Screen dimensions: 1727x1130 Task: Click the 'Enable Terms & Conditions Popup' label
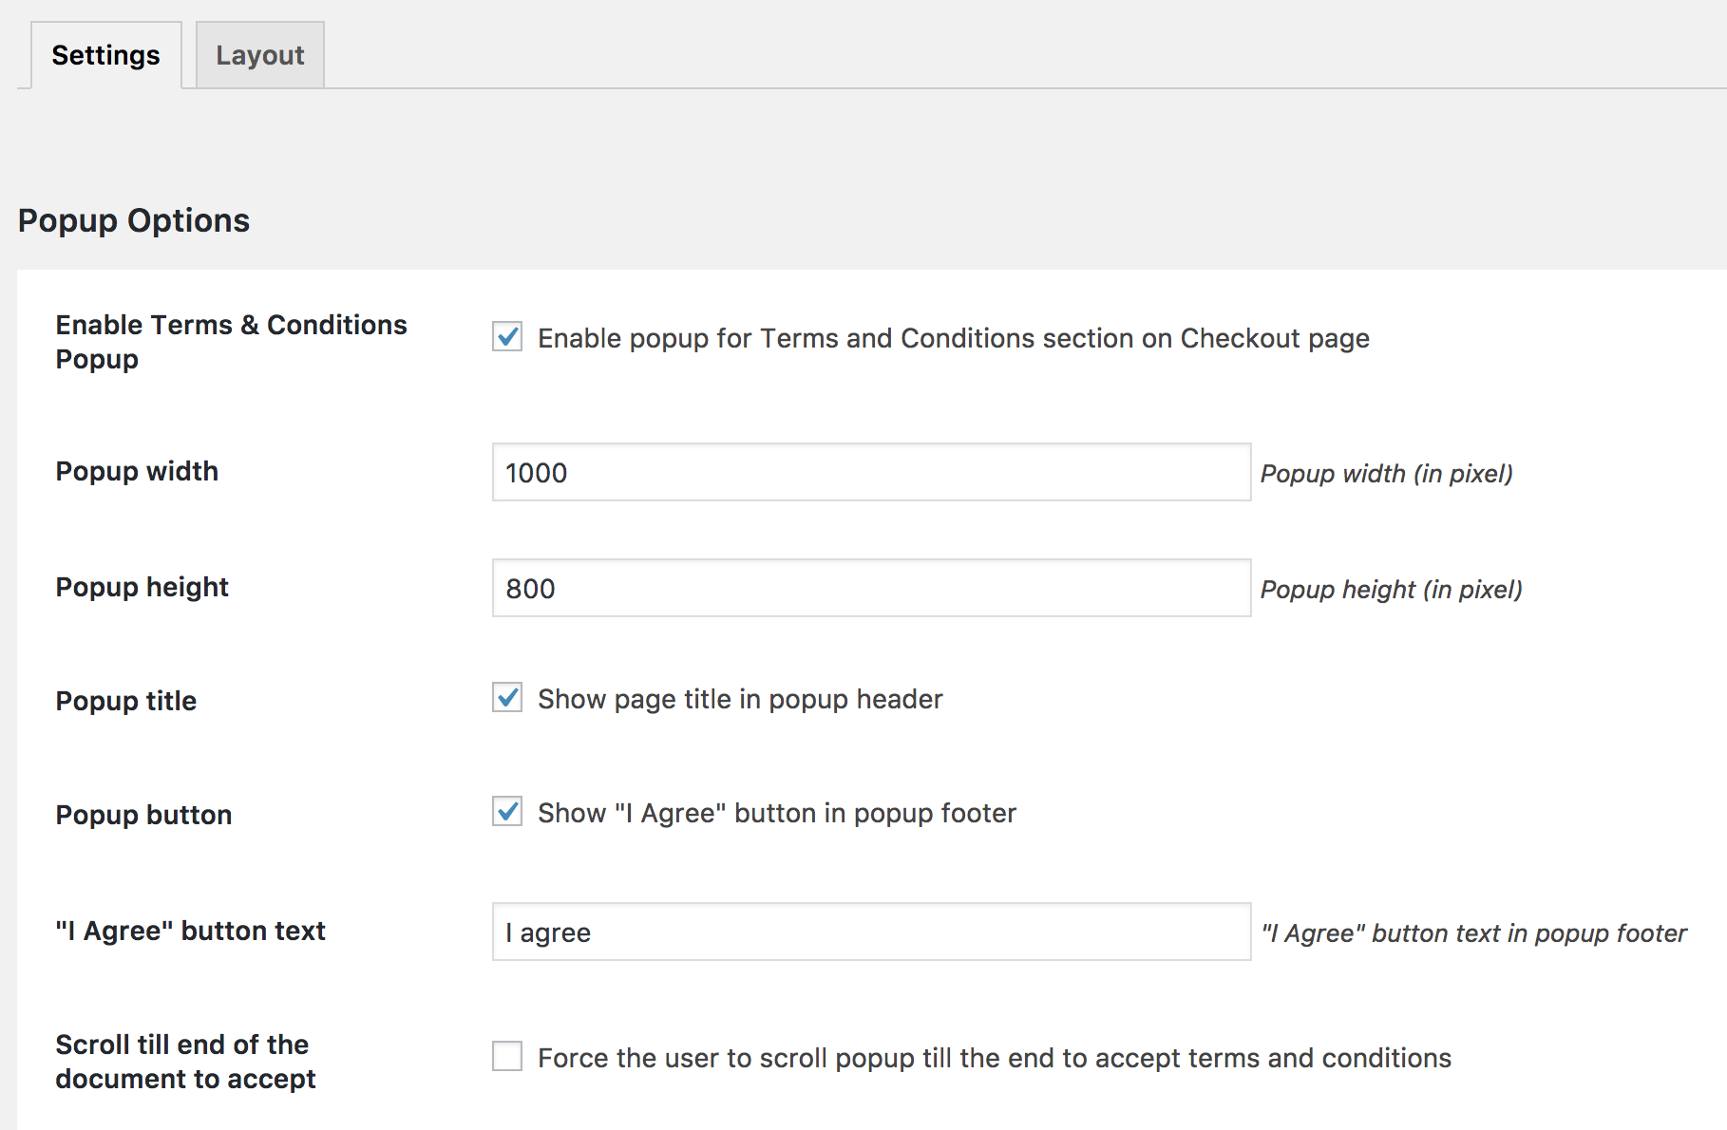tap(231, 342)
